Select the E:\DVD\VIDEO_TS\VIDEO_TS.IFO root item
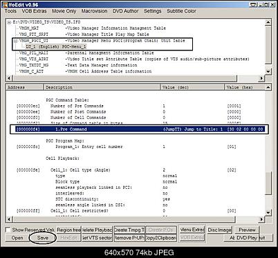Image resolution: width=278 pixels, height=258 pixels. (x=46, y=22)
